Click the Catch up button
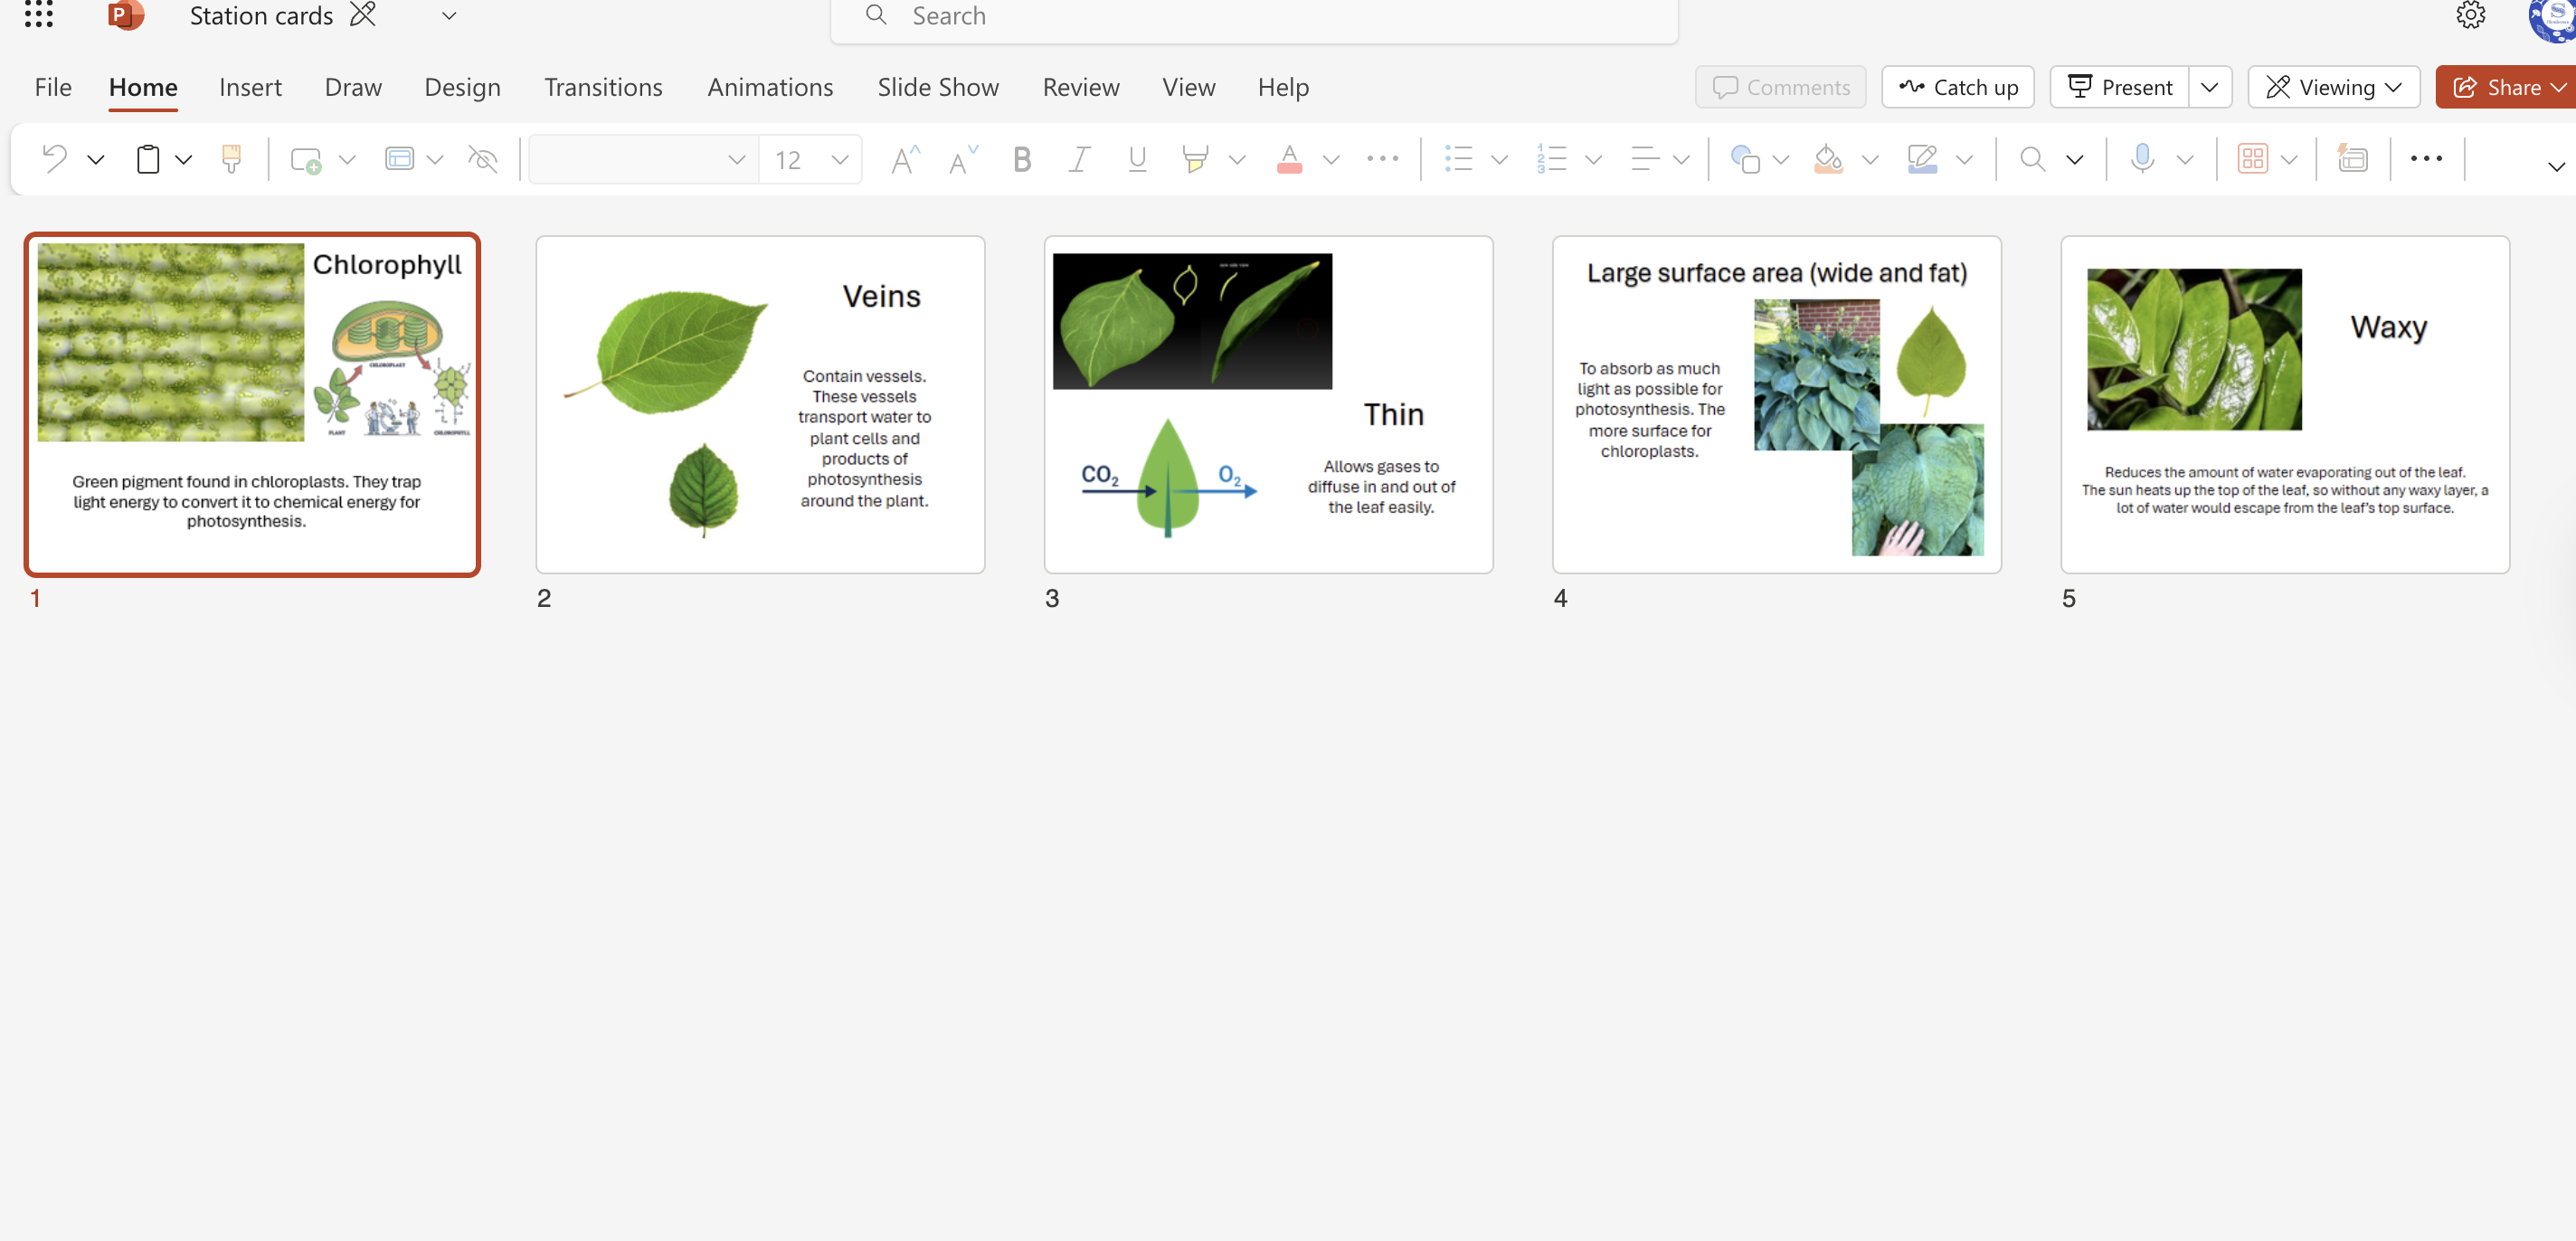This screenshot has height=1241, width=2576. click(x=1958, y=87)
